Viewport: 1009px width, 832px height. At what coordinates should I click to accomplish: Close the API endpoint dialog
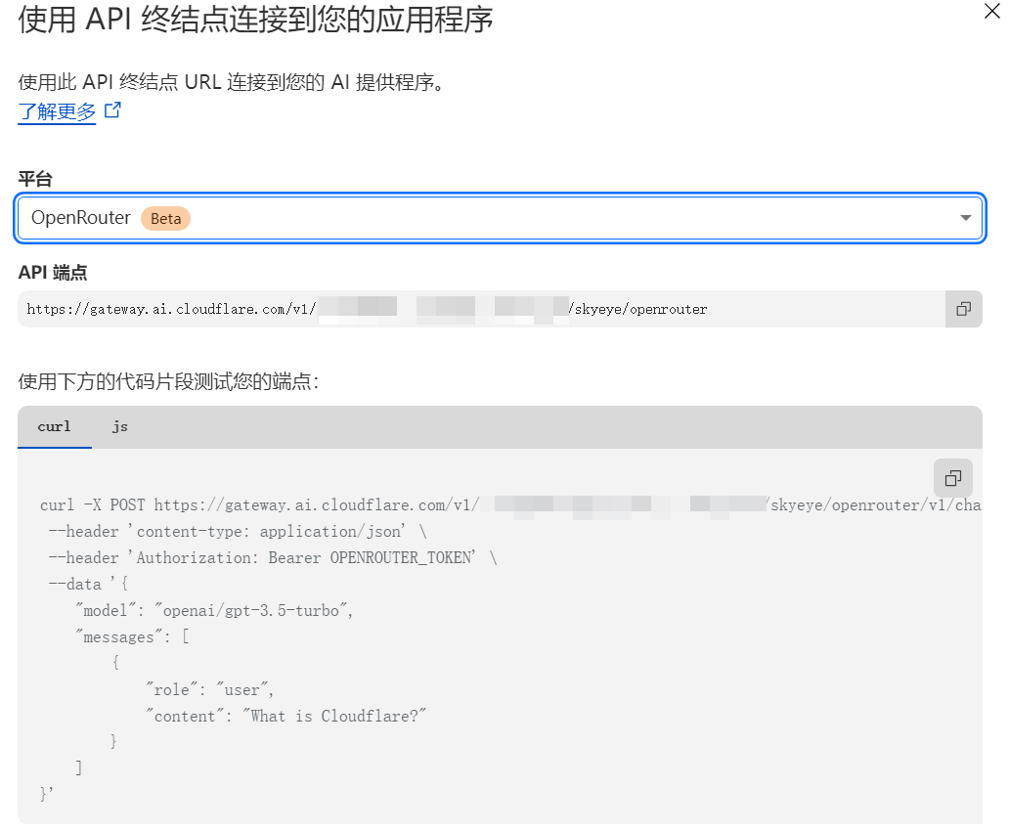coord(992,11)
